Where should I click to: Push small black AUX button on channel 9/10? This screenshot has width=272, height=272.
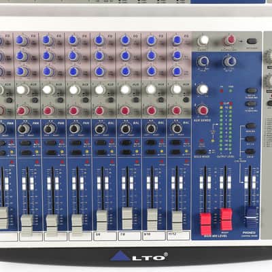[161, 100]
